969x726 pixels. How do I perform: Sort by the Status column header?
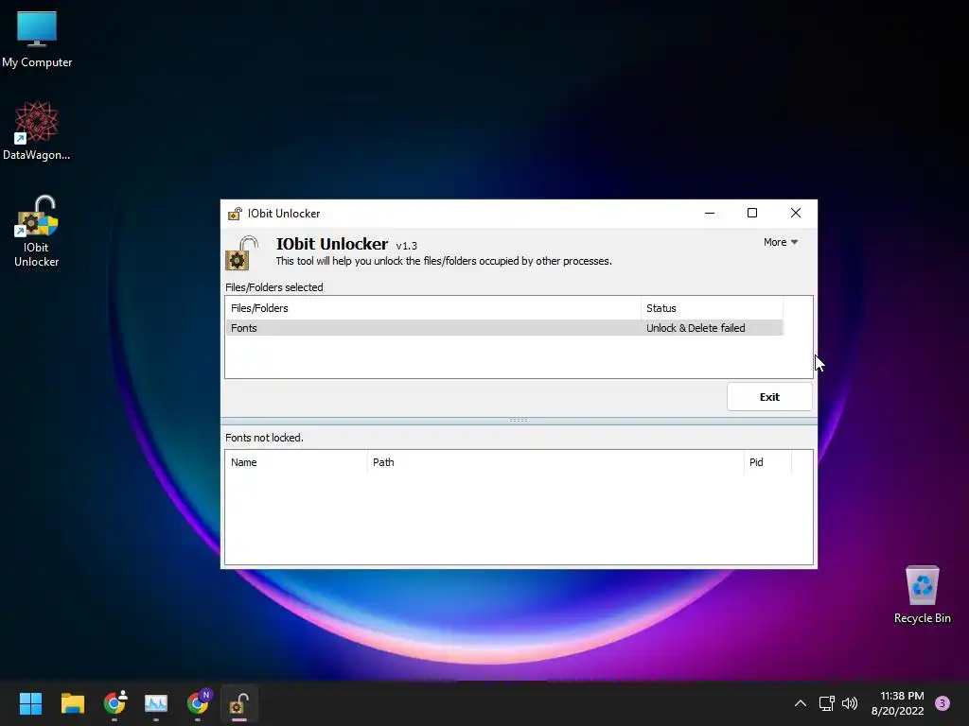[712, 308]
